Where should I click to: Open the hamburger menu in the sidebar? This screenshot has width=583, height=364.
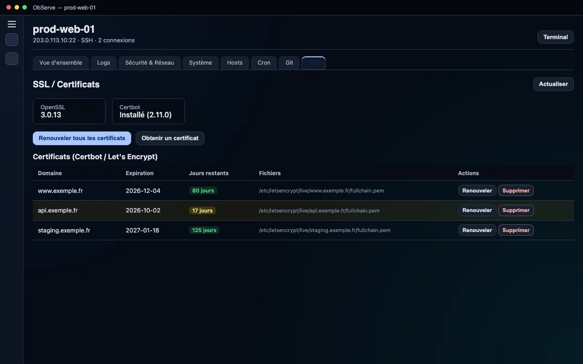click(x=12, y=24)
